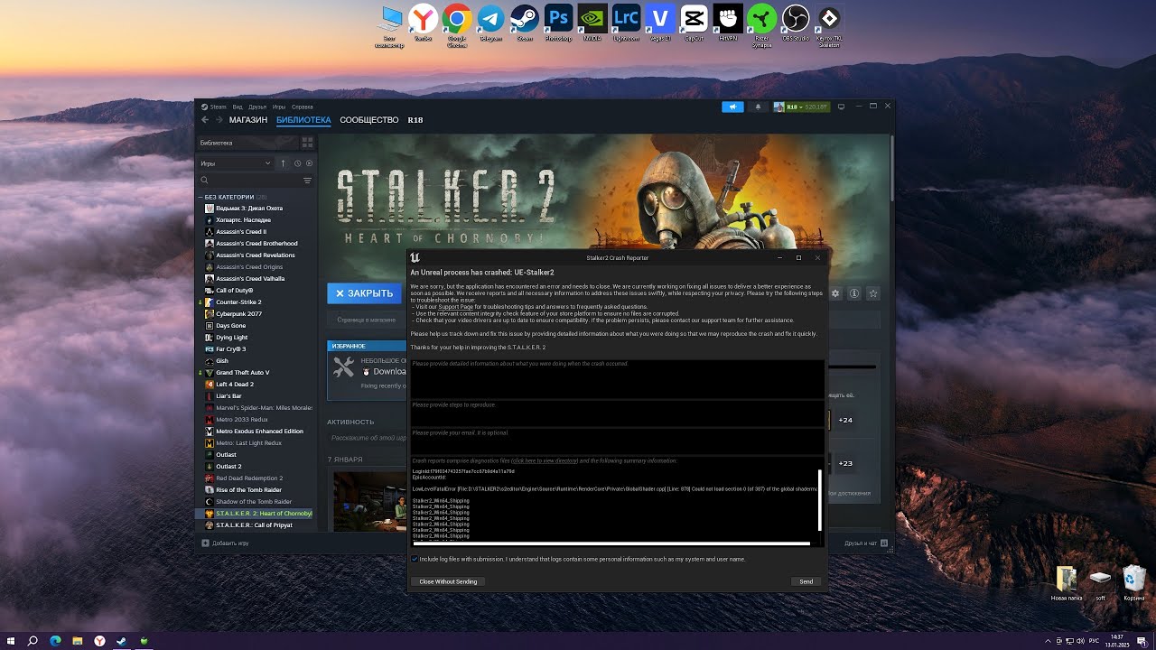Open the library grid collections view icon
Viewport: 1156px width, 650px height.
307,143
